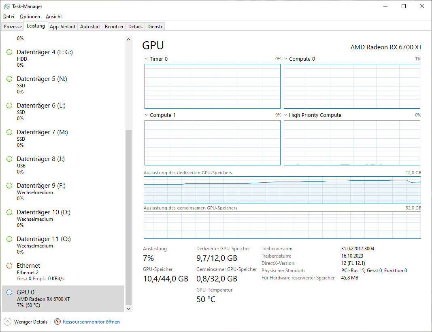Image resolution: width=432 pixels, height=332 pixels.
Task: Click the High Priority Compute graph
Action: [352, 143]
